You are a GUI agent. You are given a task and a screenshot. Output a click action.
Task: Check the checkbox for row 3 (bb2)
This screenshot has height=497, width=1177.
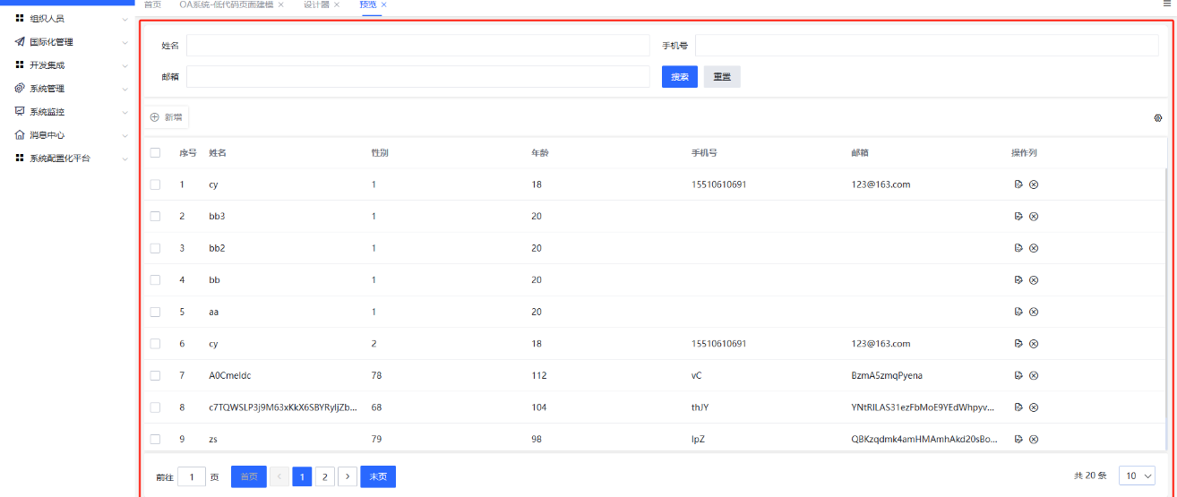pos(155,248)
